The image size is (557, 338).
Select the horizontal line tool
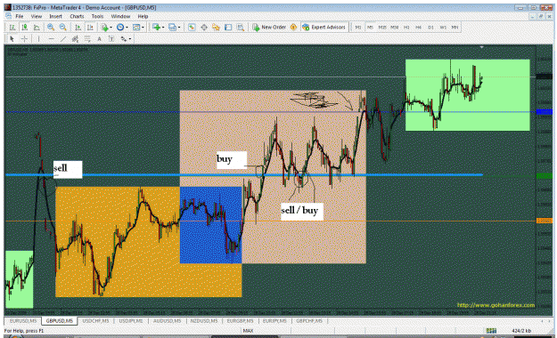coord(52,38)
